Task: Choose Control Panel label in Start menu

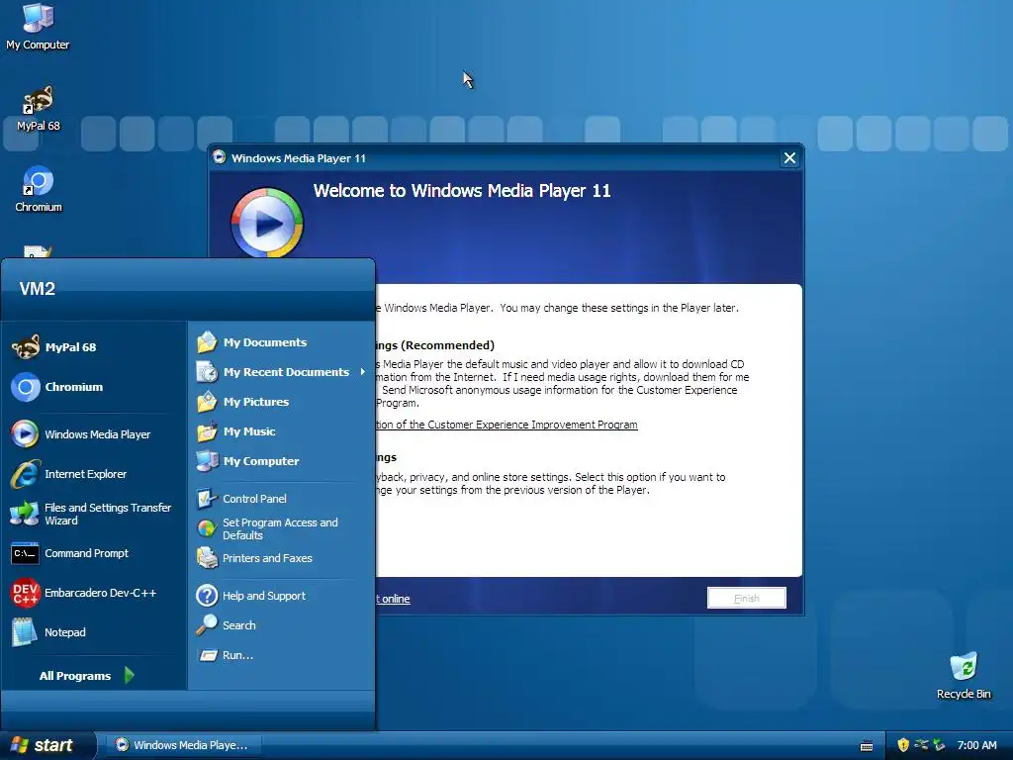Action: [254, 499]
